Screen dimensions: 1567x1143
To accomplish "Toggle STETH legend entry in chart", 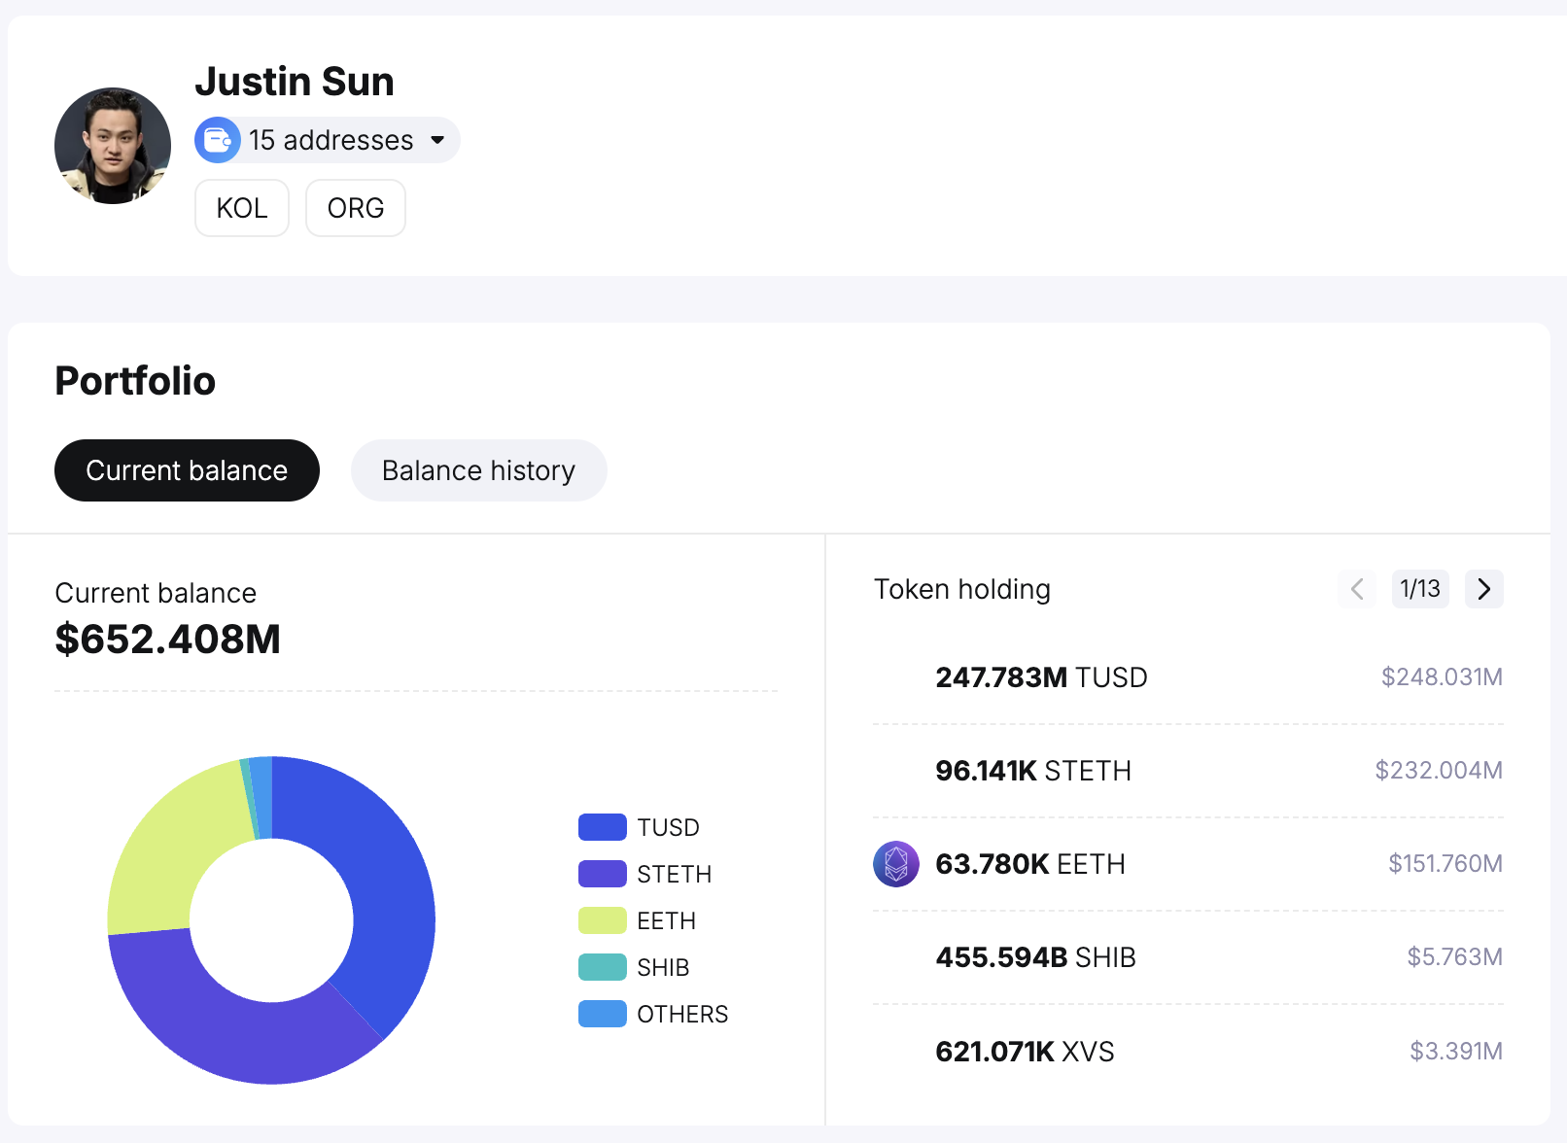I will pyautogui.click(x=645, y=874).
